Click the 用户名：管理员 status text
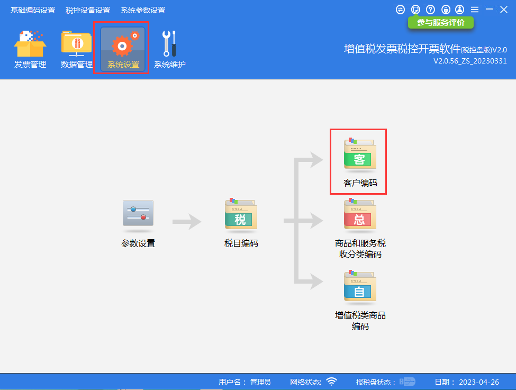Viewport: 516px width, 390px height. click(245, 382)
